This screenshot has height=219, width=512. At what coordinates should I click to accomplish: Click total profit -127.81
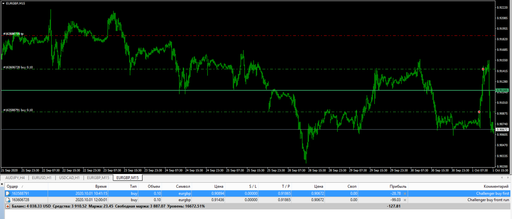[x=394, y=206]
